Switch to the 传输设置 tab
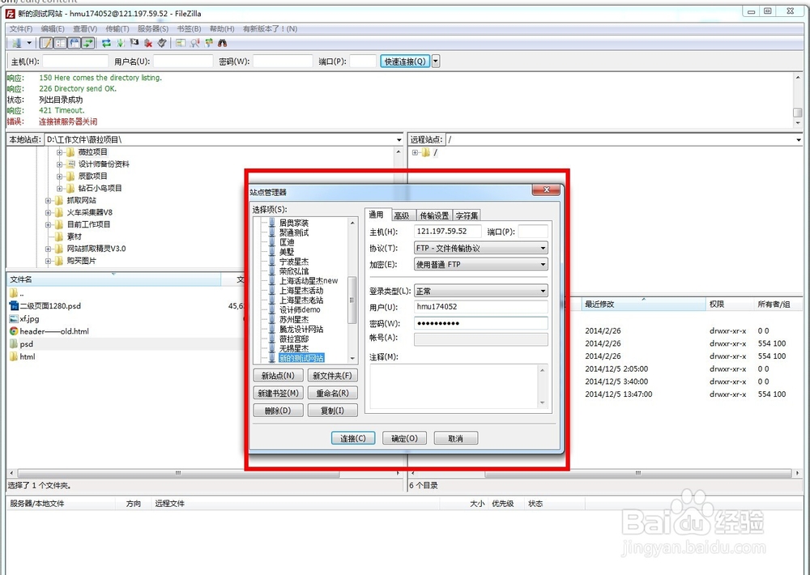This screenshot has width=810, height=575. [x=434, y=215]
